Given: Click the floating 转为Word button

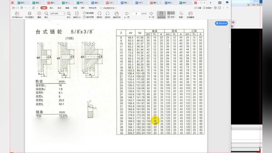Looking at the screenshot, I should (x=221, y=23).
